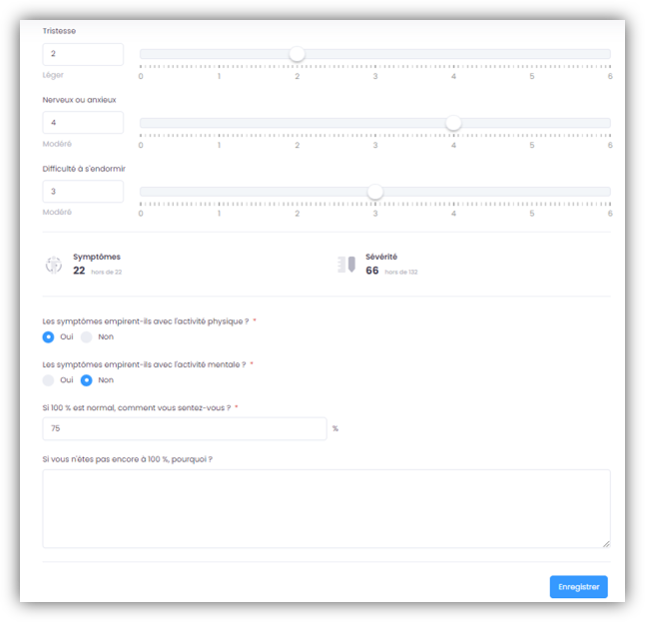The image size is (645, 622).
Task: Focus the Nerveux ou anxieux value field
Action: [83, 123]
